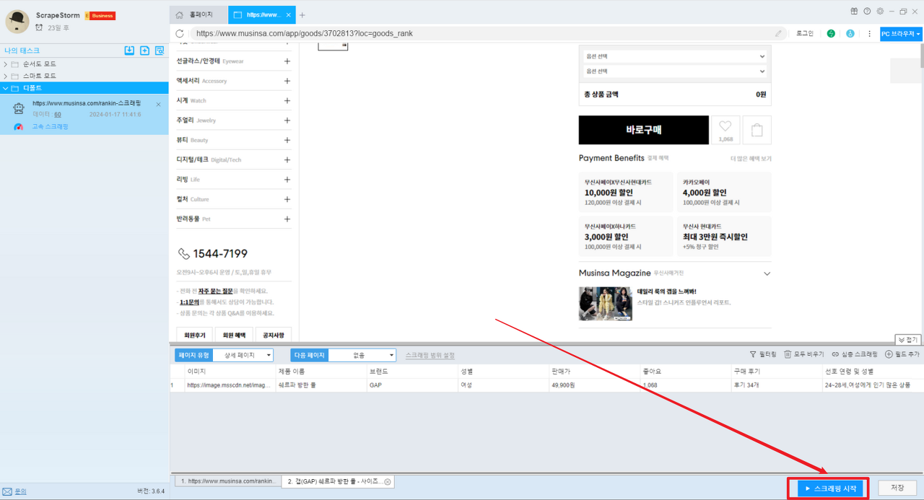
Task: Expand the 스마트 모드 folder
Action: 5,76
